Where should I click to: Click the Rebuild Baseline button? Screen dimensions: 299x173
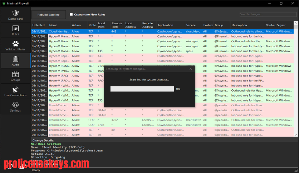(48, 15)
